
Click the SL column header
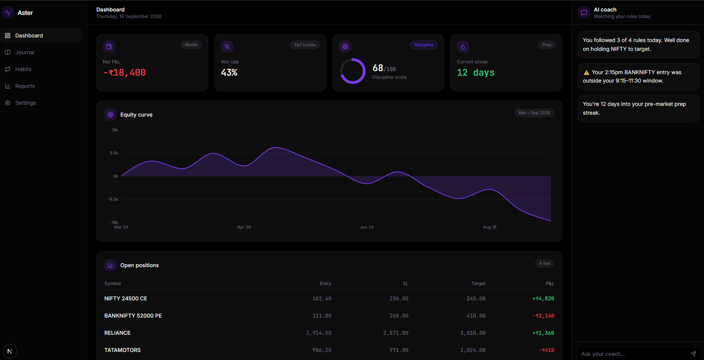coord(406,284)
